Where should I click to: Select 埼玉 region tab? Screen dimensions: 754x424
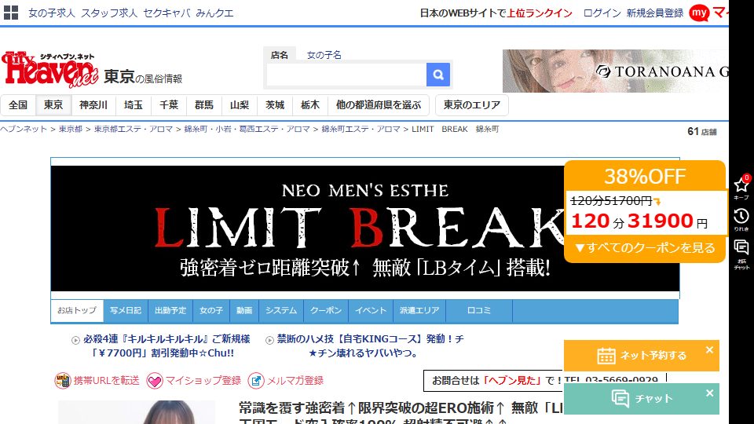(x=134, y=104)
